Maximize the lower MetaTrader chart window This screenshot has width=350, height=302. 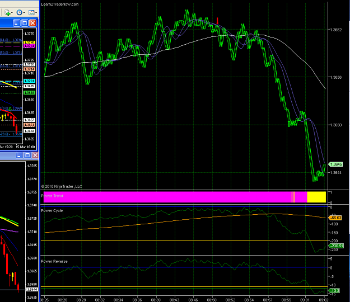tap(27, 155)
